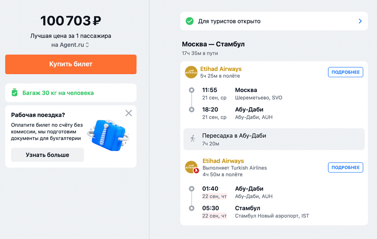377x239 pixels.
Task: Click the highlighted 22 сен arrival date in Стамбул
Action: (x=214, y=216)
